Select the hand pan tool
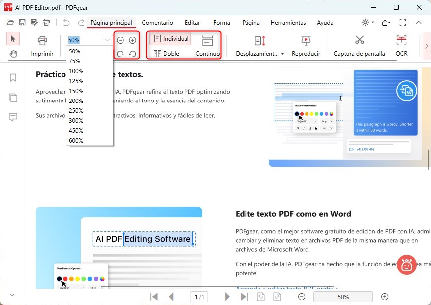The height and width of the screenshot is (305, 431). tap(13, 54)
